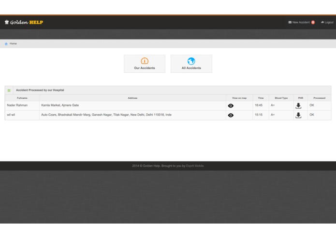The height and width of the screenshot is (238, 336).
Task: Click the Blood Type column header
Action: [281, 98]
